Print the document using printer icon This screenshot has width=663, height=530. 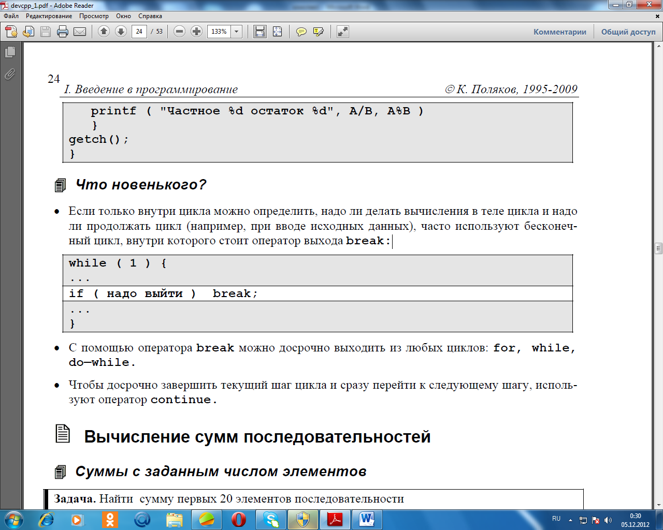coord(63,32)
